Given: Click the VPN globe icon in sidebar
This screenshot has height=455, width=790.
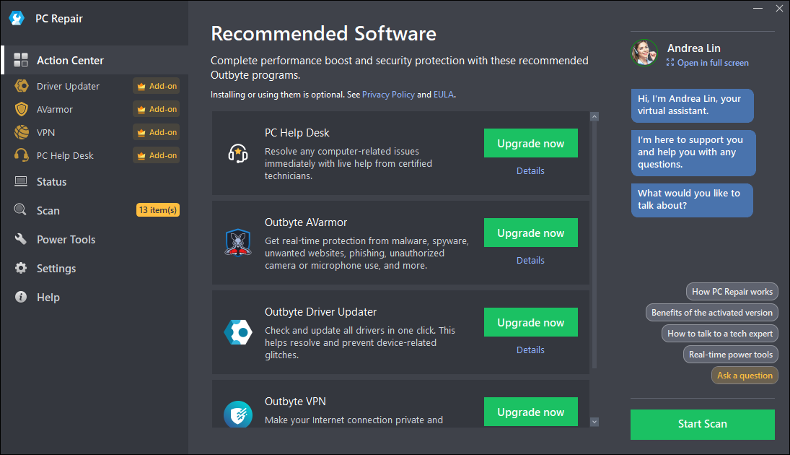Looking at the screenshot, I should pyautogui.click(x=21, y=132).
